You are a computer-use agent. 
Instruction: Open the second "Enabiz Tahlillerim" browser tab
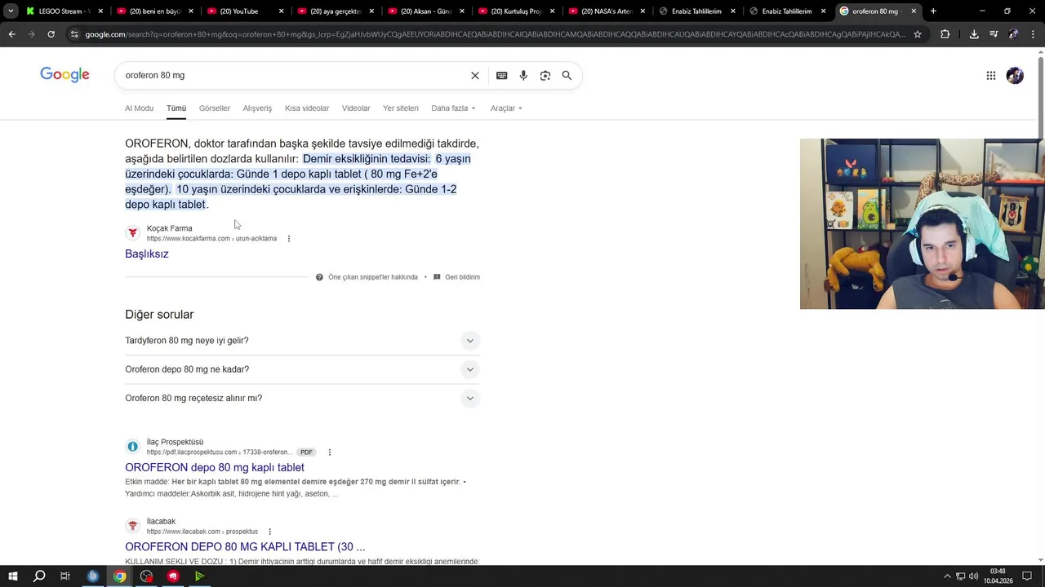pyautogui.click(x=788, y=11)
